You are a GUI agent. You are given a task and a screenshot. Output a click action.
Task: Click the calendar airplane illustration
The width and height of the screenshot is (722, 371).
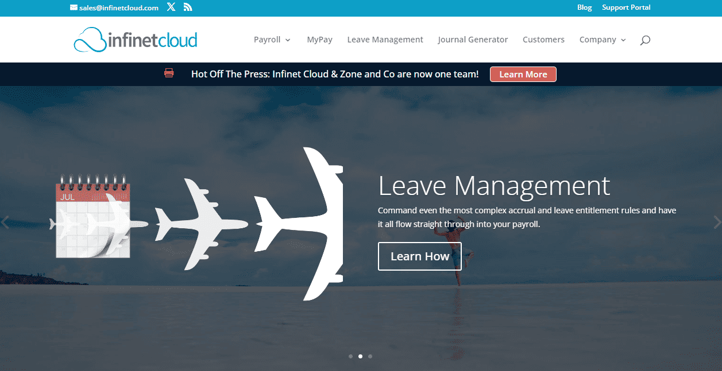pos(199,224)
